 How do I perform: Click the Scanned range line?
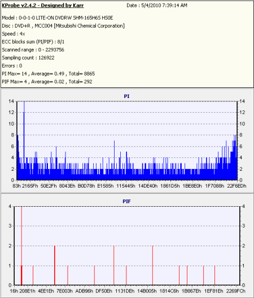pyautogui.click(x=33, y=50)
